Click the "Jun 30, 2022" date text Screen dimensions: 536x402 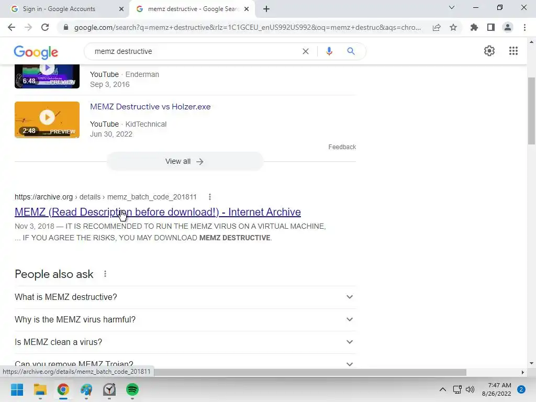[x=111, y=134]
